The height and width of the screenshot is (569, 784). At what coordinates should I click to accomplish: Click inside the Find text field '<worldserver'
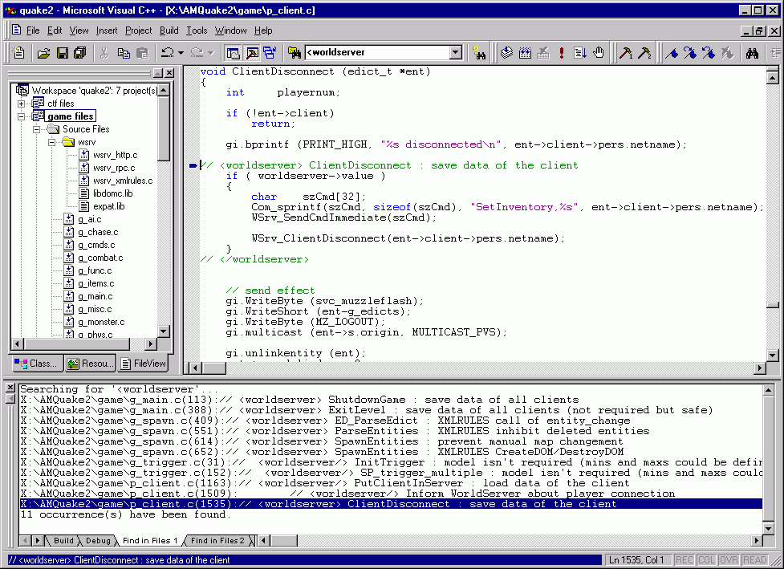377,52
